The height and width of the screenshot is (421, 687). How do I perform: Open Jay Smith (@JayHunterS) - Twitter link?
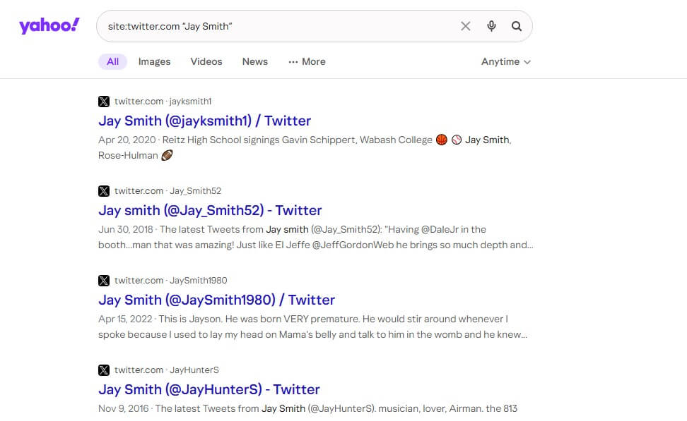tap(209, 389)
